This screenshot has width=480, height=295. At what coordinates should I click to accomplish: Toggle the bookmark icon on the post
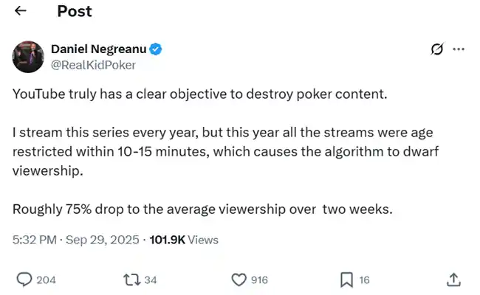346,280
